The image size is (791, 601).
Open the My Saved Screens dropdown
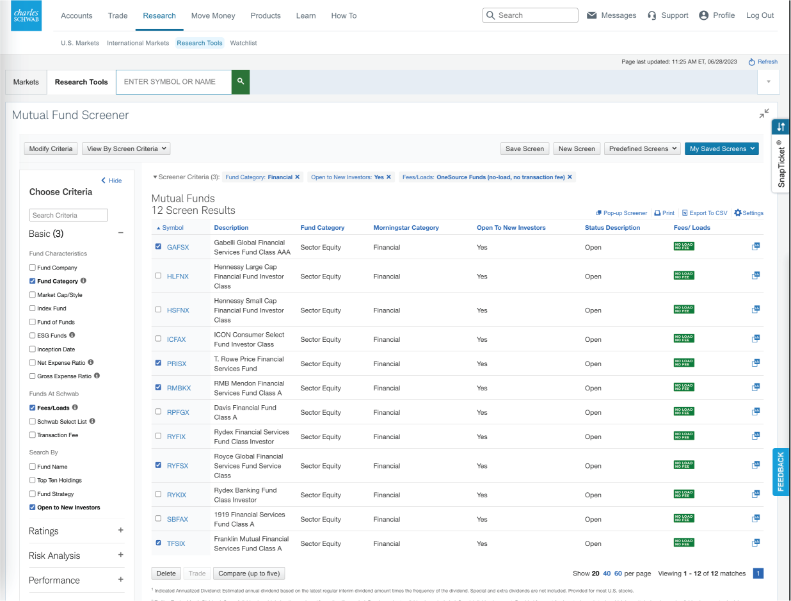[x=721, y=148]
